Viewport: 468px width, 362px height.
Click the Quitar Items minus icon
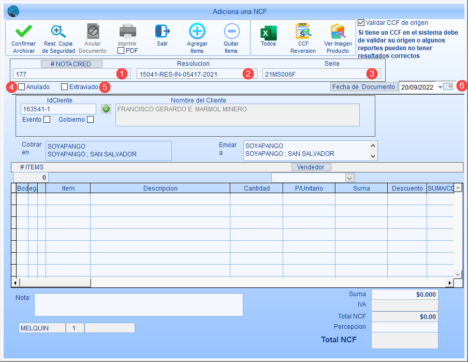pyautogui.click(x=231, y=31)
